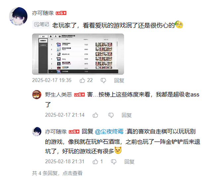The height and width of the screenshot is (180, 212).
Task: Like 野生人类恶's reply
Action: tap(95, 115)
